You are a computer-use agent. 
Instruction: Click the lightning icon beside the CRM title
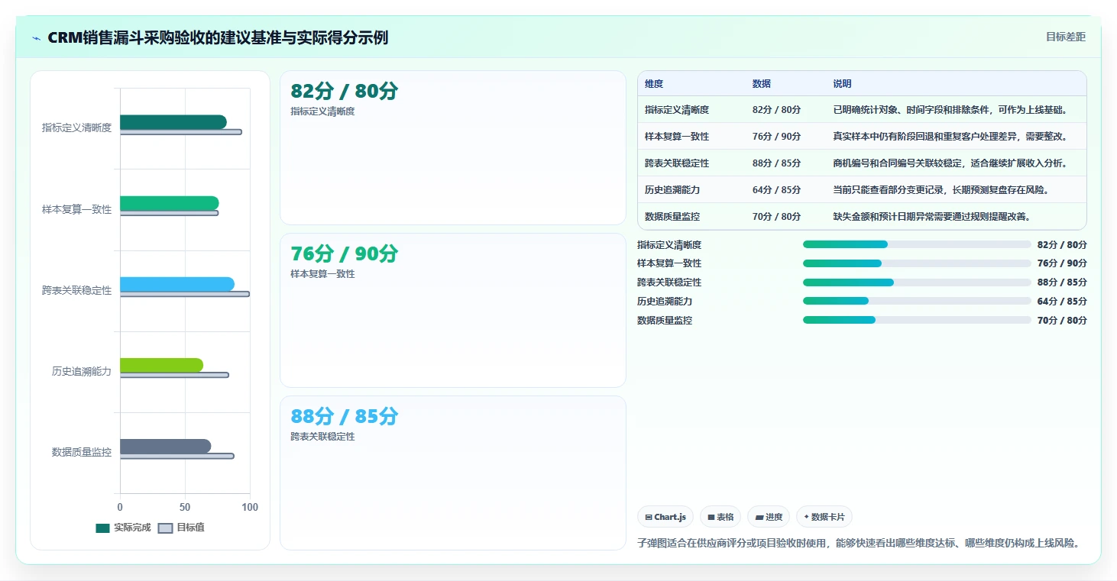pyautogui.click(x=37, y=38)
